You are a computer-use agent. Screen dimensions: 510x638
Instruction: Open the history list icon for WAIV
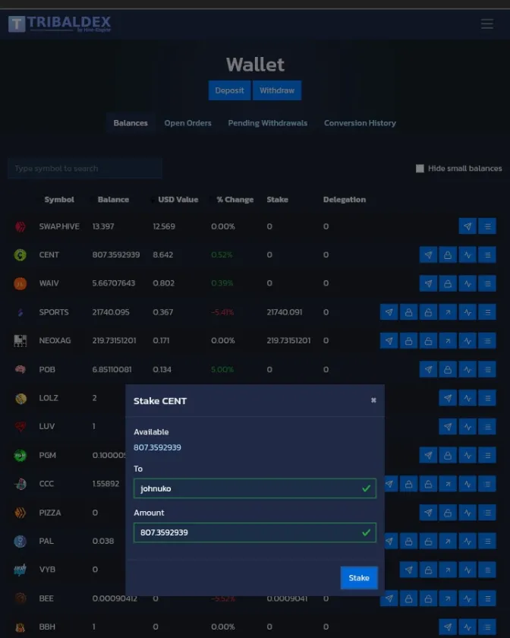point(487,283)
